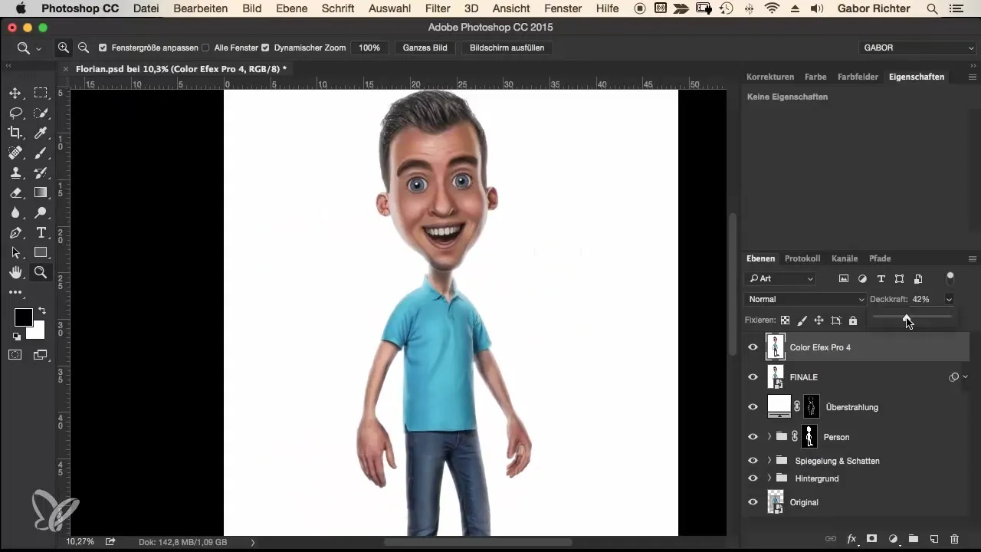Select the Brush tool
Viewport: 981px width, 552px height.
(41, 153)
